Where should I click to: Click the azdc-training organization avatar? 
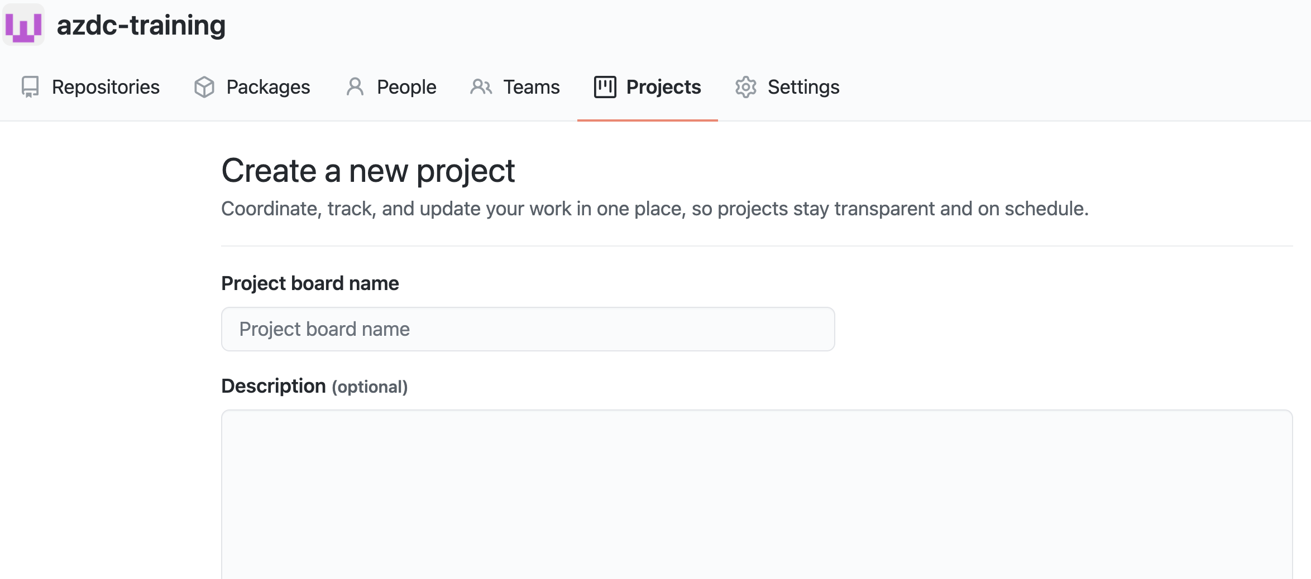point(23,25)
